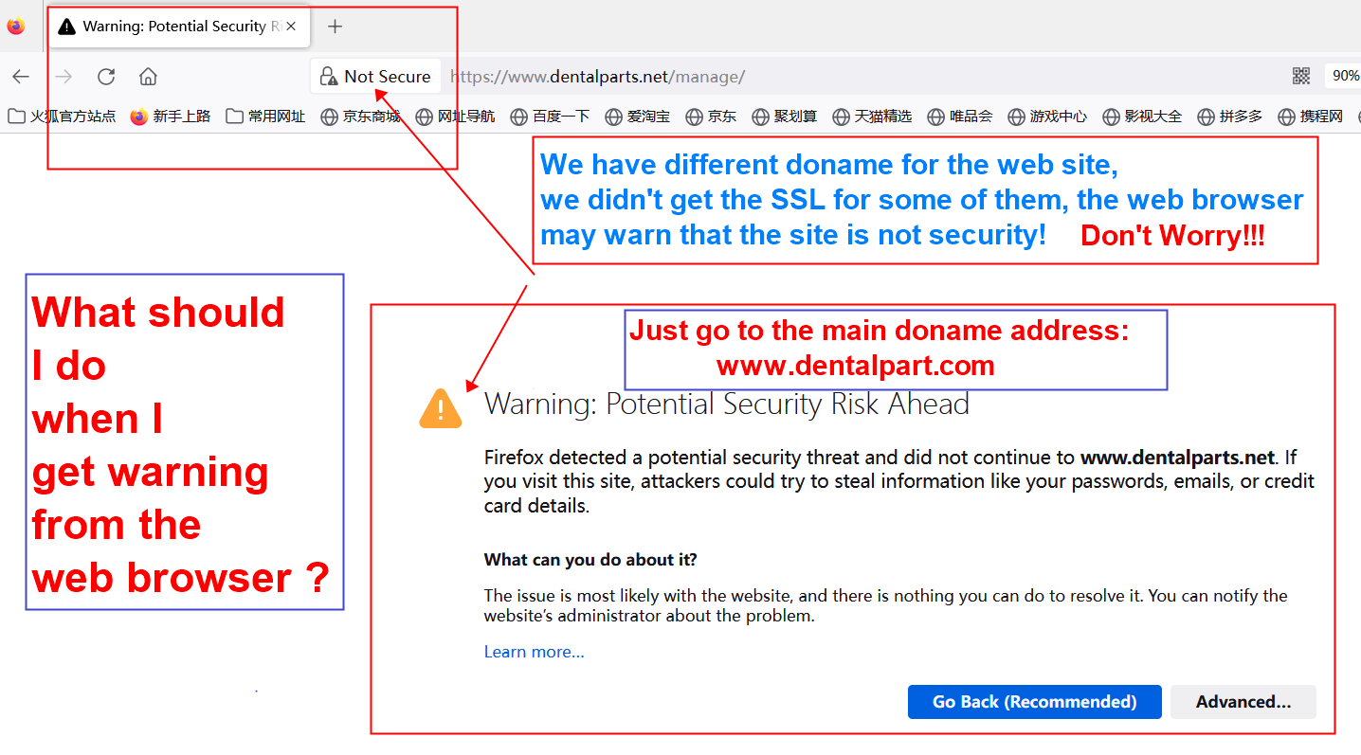
Task: Click the Not Secure lock indicator
Action: click(x=375, y=77)
